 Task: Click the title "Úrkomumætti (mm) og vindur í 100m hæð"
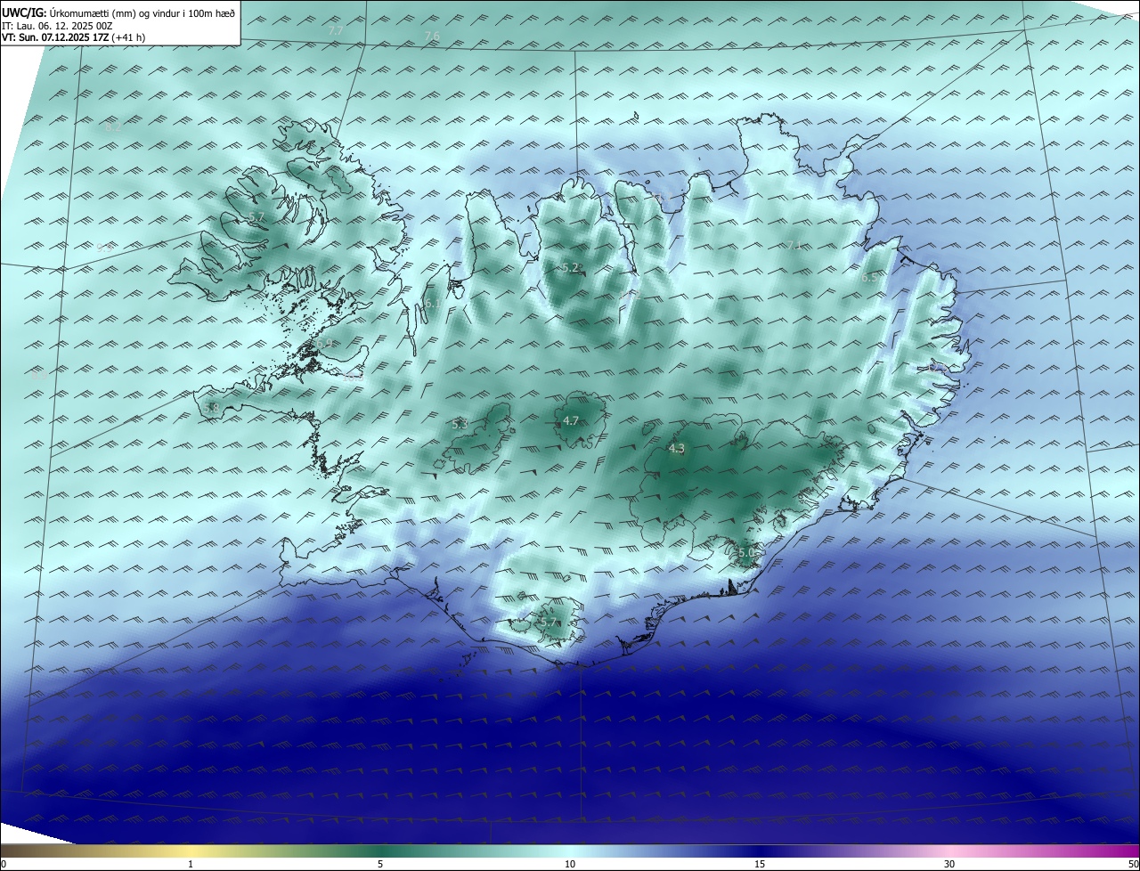click(142, 13)
